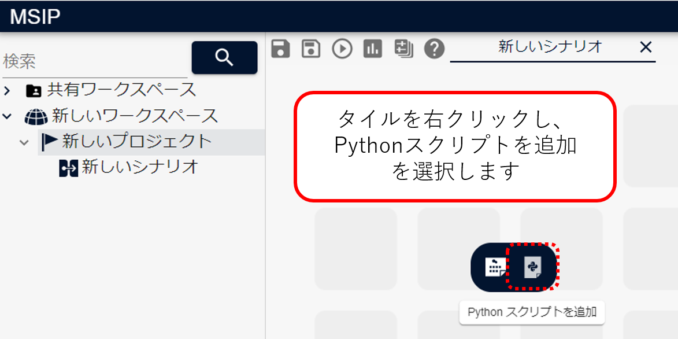678x339 pixels.
Task: Close the 新しいシナリオ tab
Action: (x=645, y=47)
